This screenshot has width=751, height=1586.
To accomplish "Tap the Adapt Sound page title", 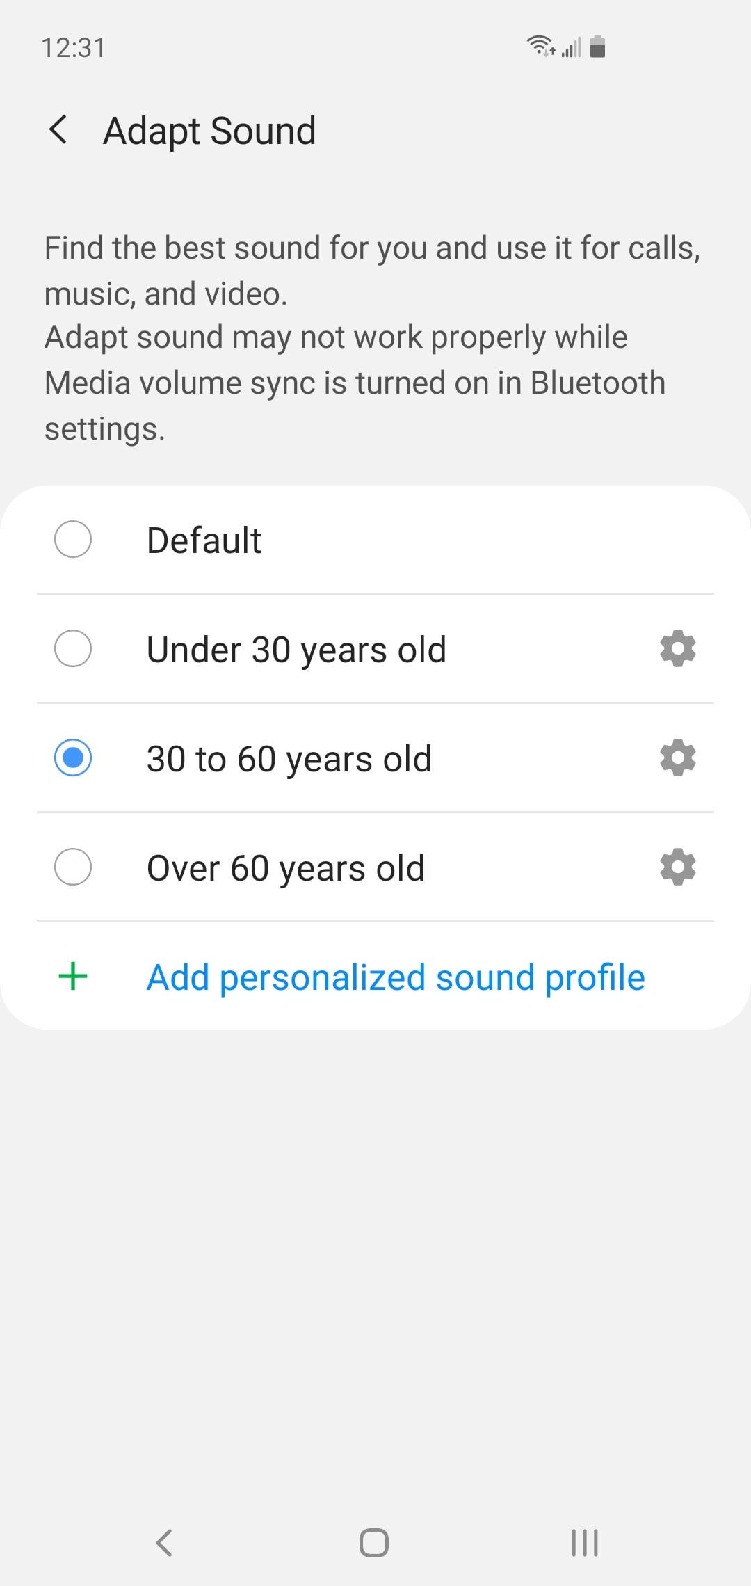I will (x=209, y=131).
